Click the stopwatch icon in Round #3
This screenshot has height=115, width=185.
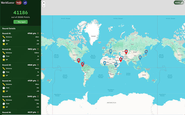pos(4,72)
